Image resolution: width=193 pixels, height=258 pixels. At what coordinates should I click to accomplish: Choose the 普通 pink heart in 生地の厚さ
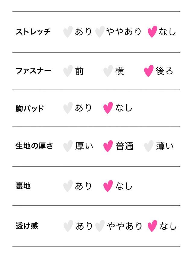(x=108, y=146)
